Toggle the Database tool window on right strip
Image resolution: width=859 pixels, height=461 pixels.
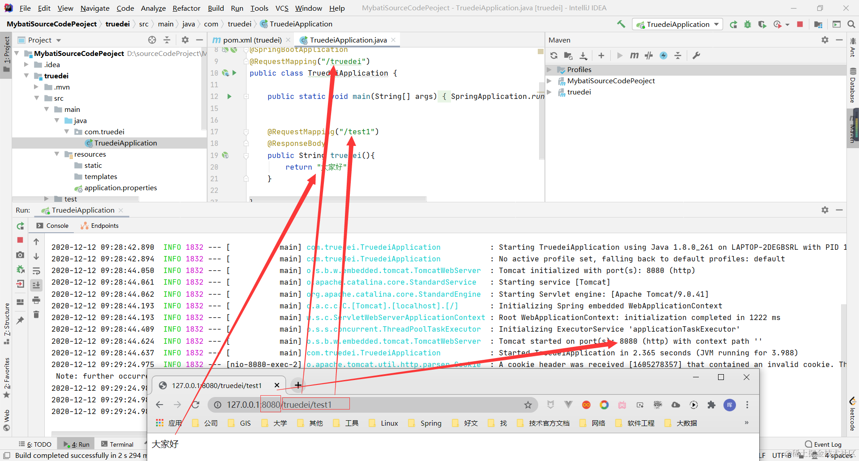853,85
